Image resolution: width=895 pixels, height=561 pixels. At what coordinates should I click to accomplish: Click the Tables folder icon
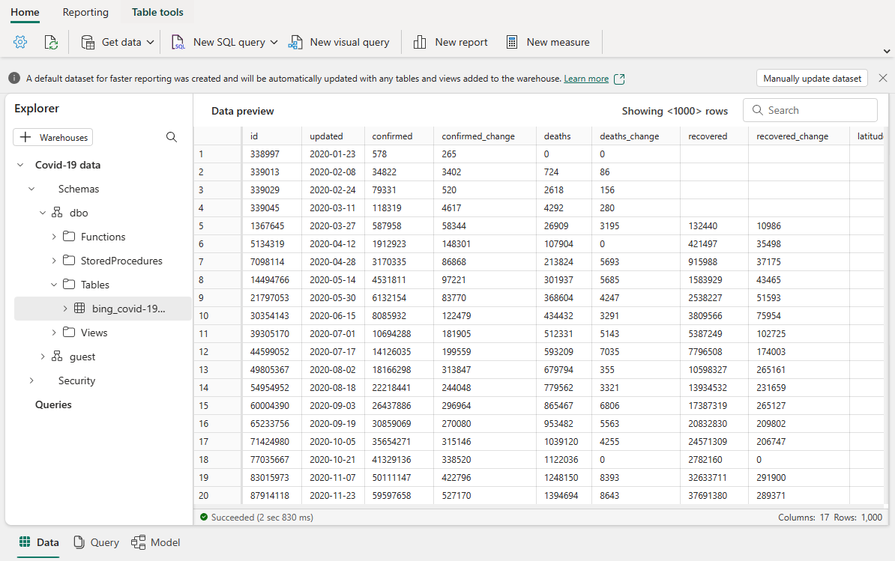(x=69, y=284)
